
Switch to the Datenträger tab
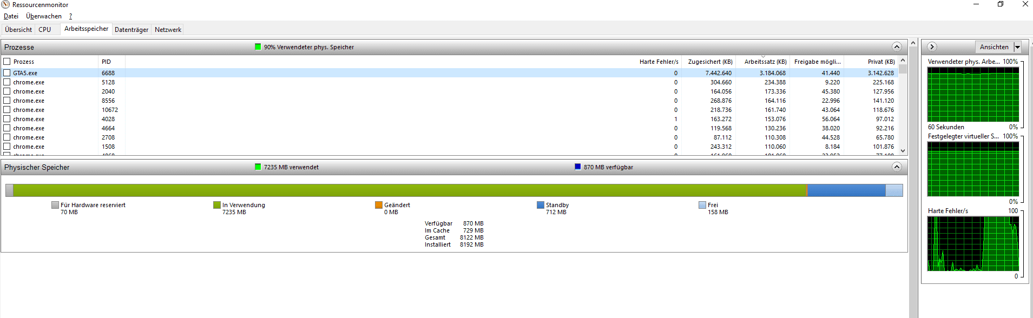click(131, 30)
